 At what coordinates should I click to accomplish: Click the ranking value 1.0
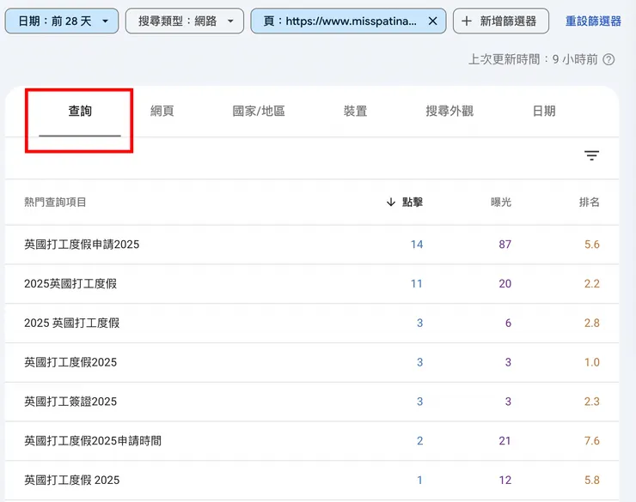pos(592,362)
